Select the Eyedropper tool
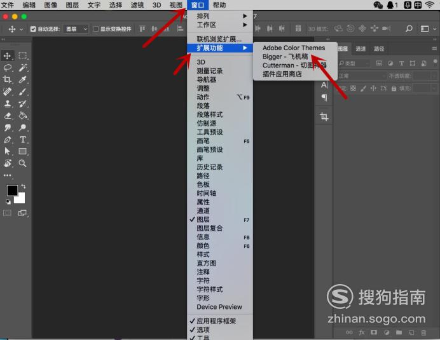Screen dimensions: 440x340 click(23, 79)
